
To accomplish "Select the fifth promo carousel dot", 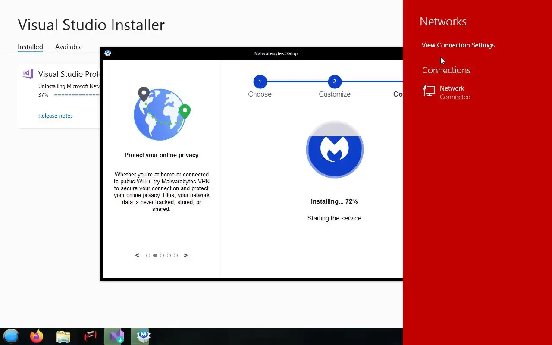I will pos(176,256).
